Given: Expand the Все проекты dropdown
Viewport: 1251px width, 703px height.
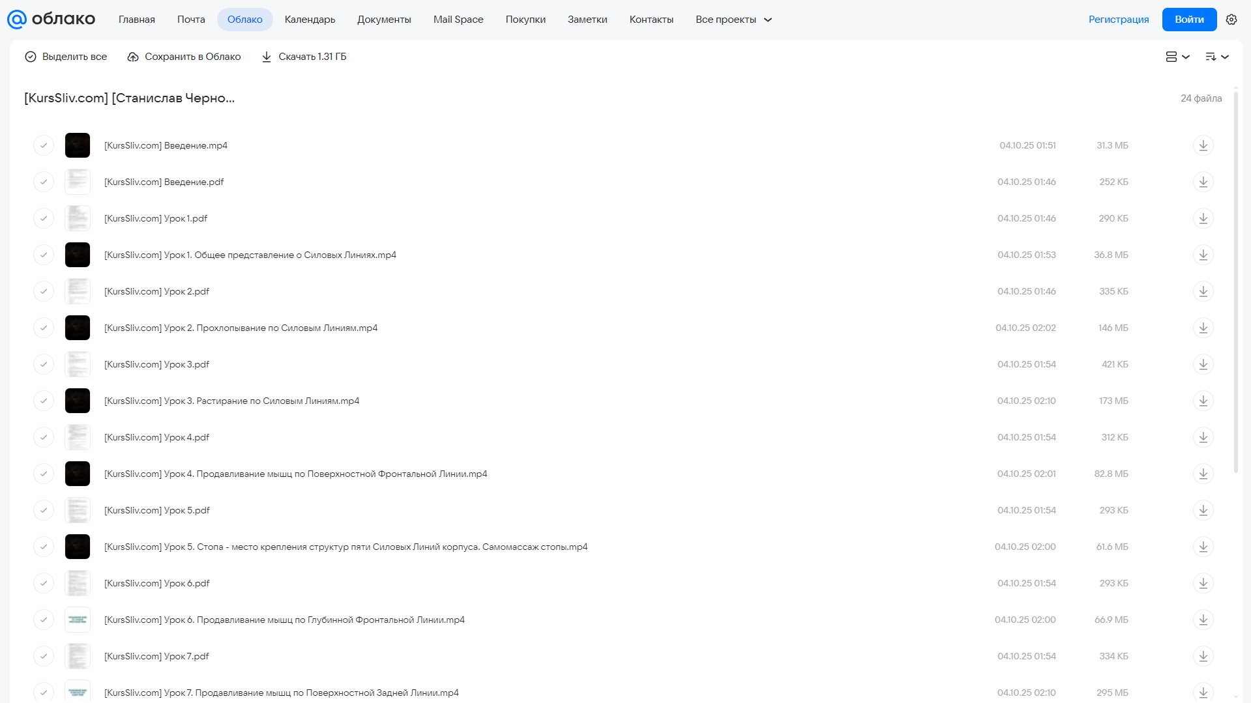Looking at the screenshot, I should click(x=733, y=20).
